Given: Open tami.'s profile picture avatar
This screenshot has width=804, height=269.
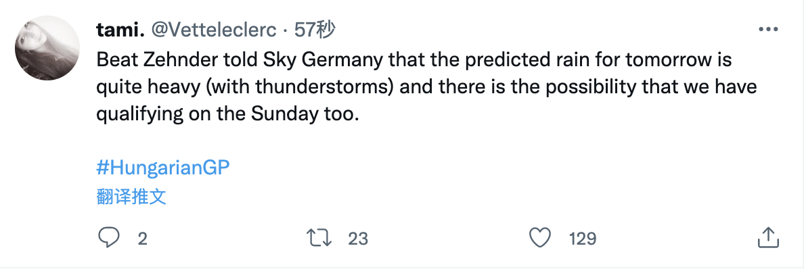Looking at the screenshot, I should click(x=47, y=48).
